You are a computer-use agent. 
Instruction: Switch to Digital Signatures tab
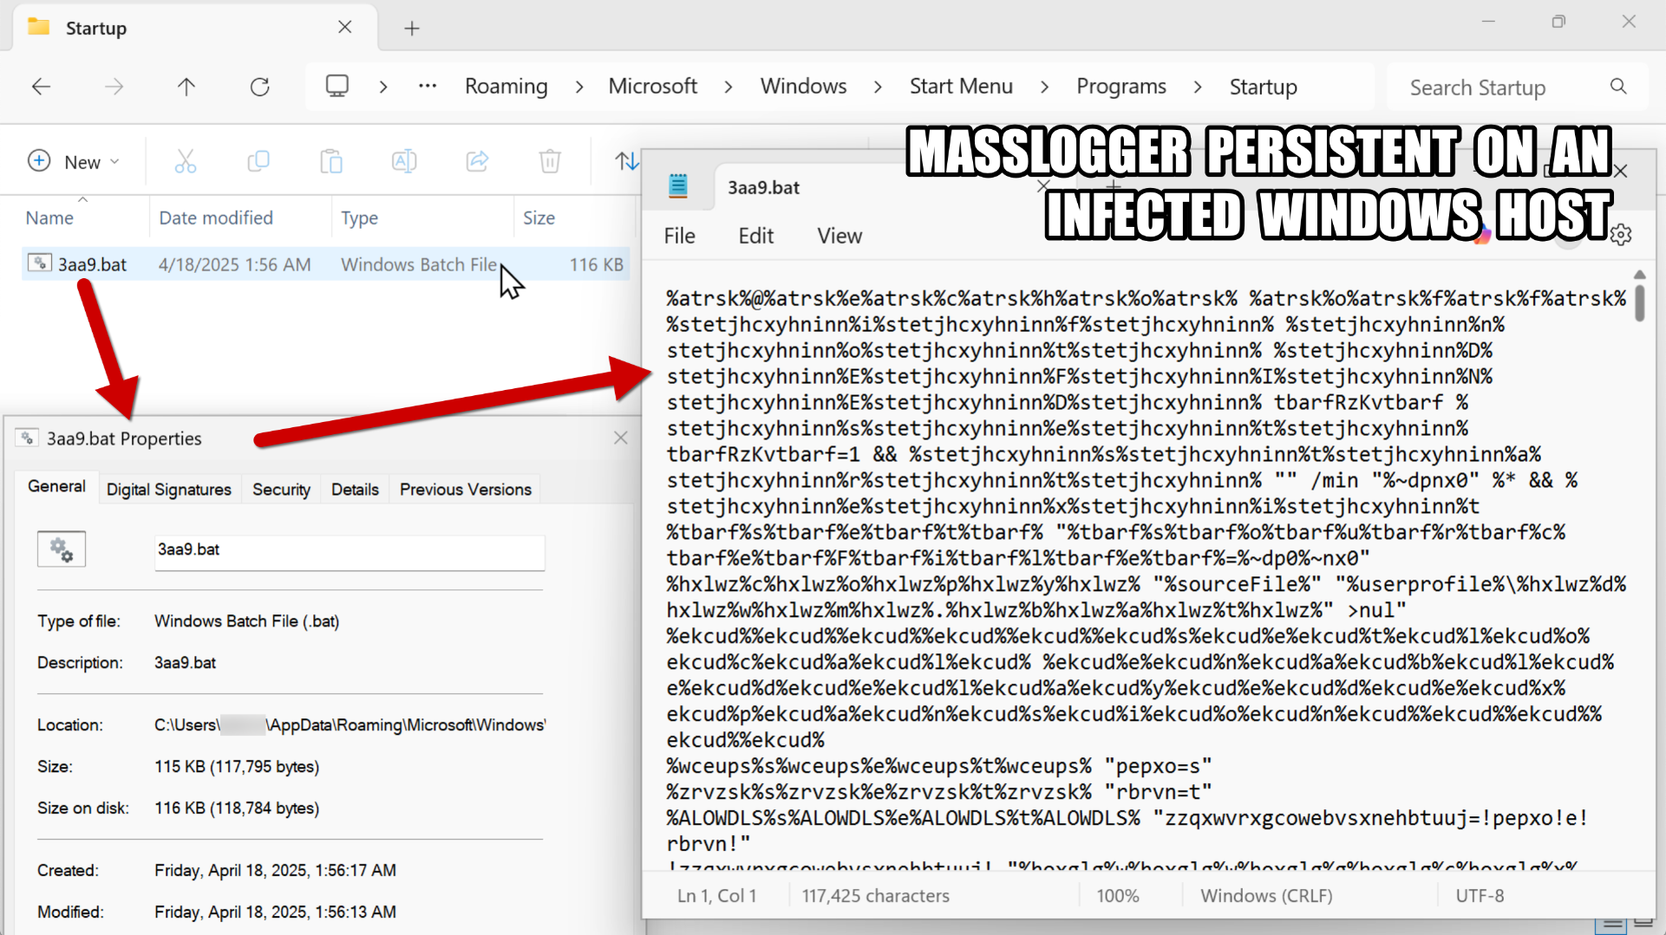168,490
